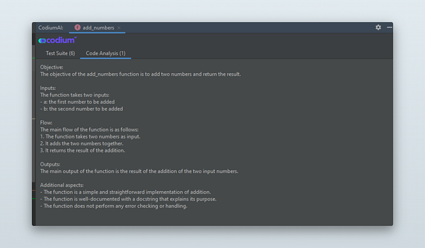The image size is (425, 248).
Task: Click the Outputs heading
Action: point(50,164)
